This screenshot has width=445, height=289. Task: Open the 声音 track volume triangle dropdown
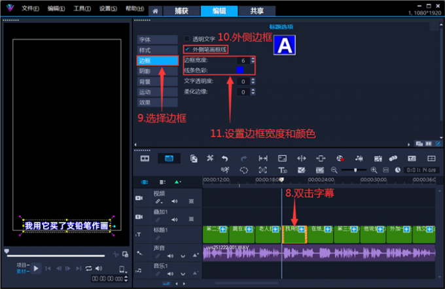[x=195, y=256]
